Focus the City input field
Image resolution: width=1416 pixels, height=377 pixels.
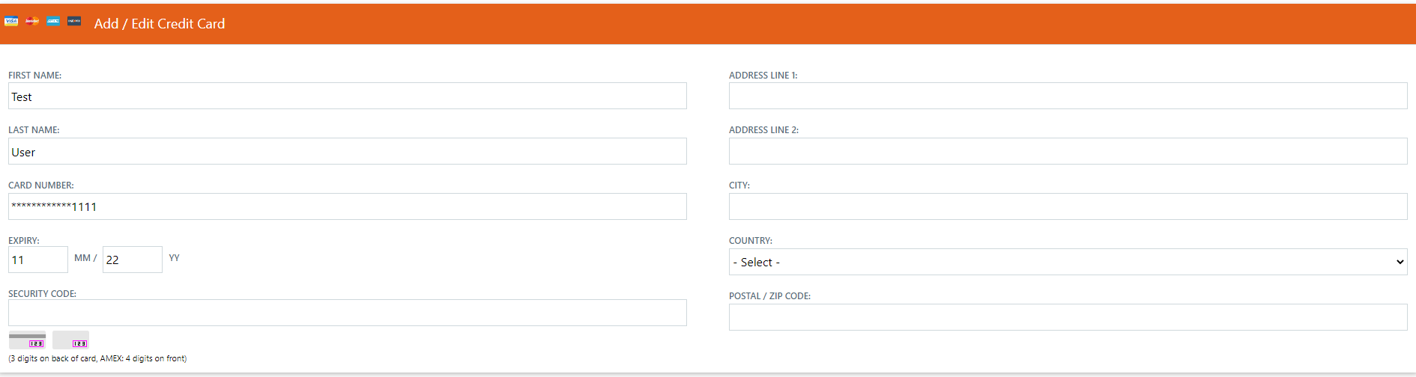pyautogui.click(x=1068, y=207)
